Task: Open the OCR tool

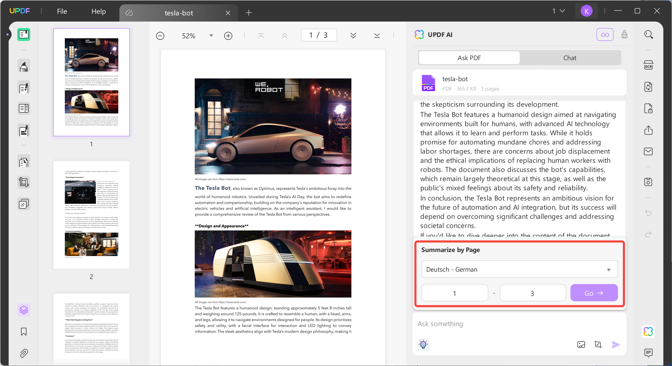Action: pos(649,65)
